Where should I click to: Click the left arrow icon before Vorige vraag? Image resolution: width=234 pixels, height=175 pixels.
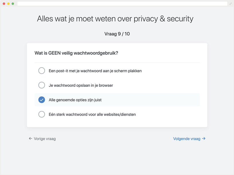30,138
